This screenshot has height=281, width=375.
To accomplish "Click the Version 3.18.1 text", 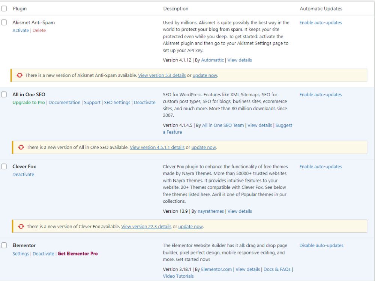I will click(x=177, y=269).
